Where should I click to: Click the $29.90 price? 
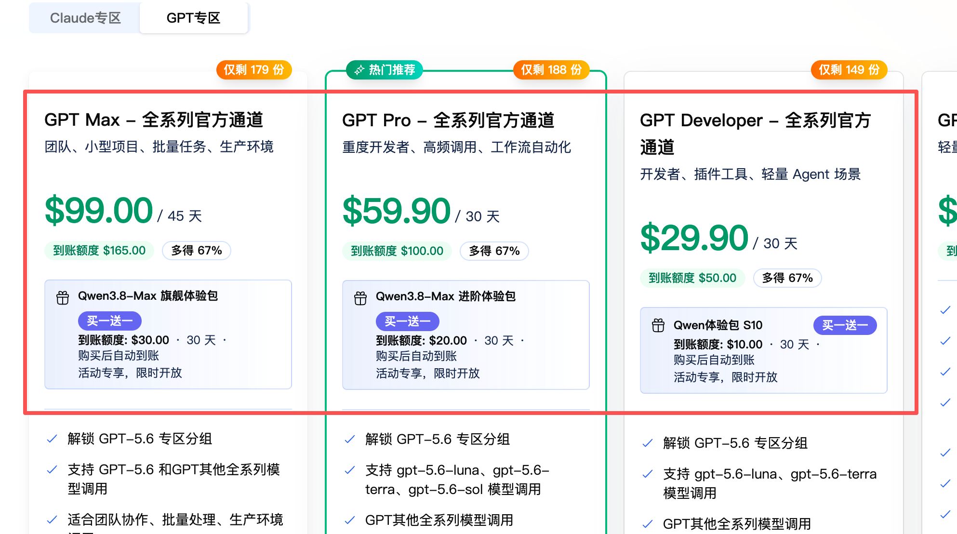pyautogui.click(x=694, y=238)
